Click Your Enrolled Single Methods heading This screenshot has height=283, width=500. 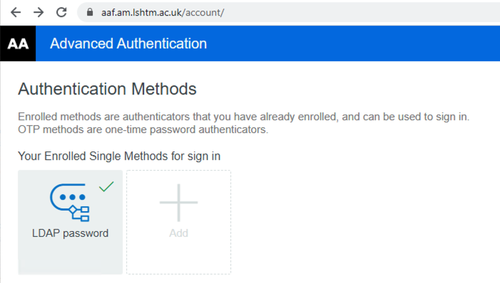click(119, 156)
